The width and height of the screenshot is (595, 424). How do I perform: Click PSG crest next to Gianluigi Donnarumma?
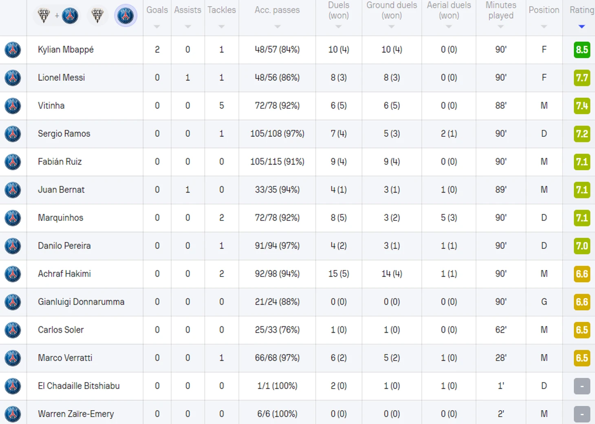[13, 302]
